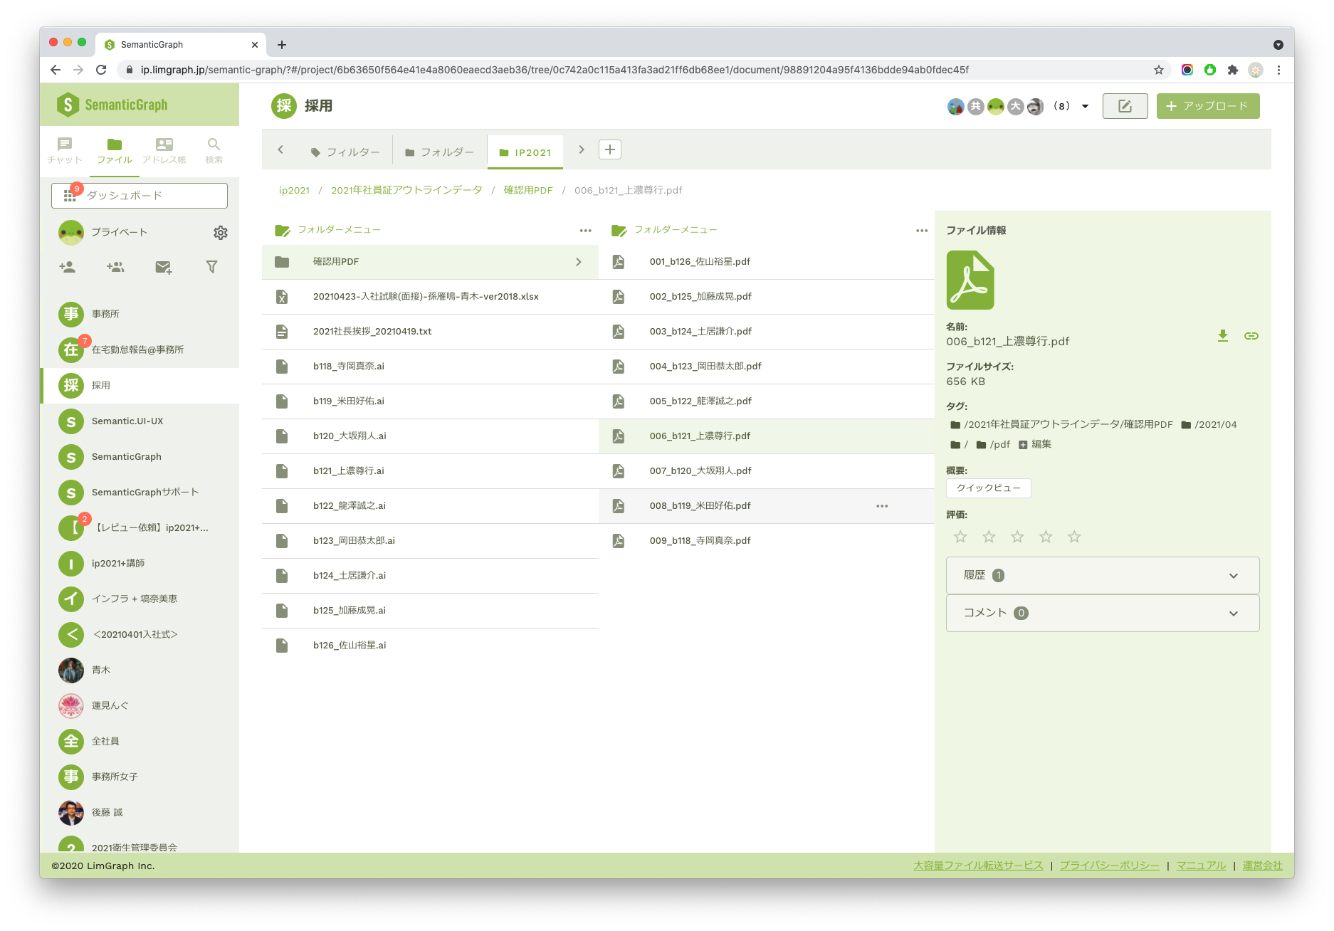Bookmark page with browser star icon

click(x=1159, y=70)
